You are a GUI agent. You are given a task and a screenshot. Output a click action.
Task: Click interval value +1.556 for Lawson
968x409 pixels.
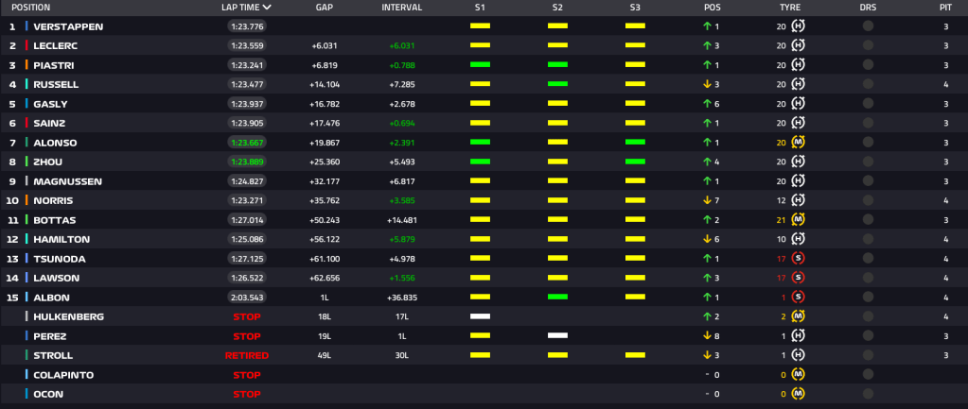coord(402,278)
